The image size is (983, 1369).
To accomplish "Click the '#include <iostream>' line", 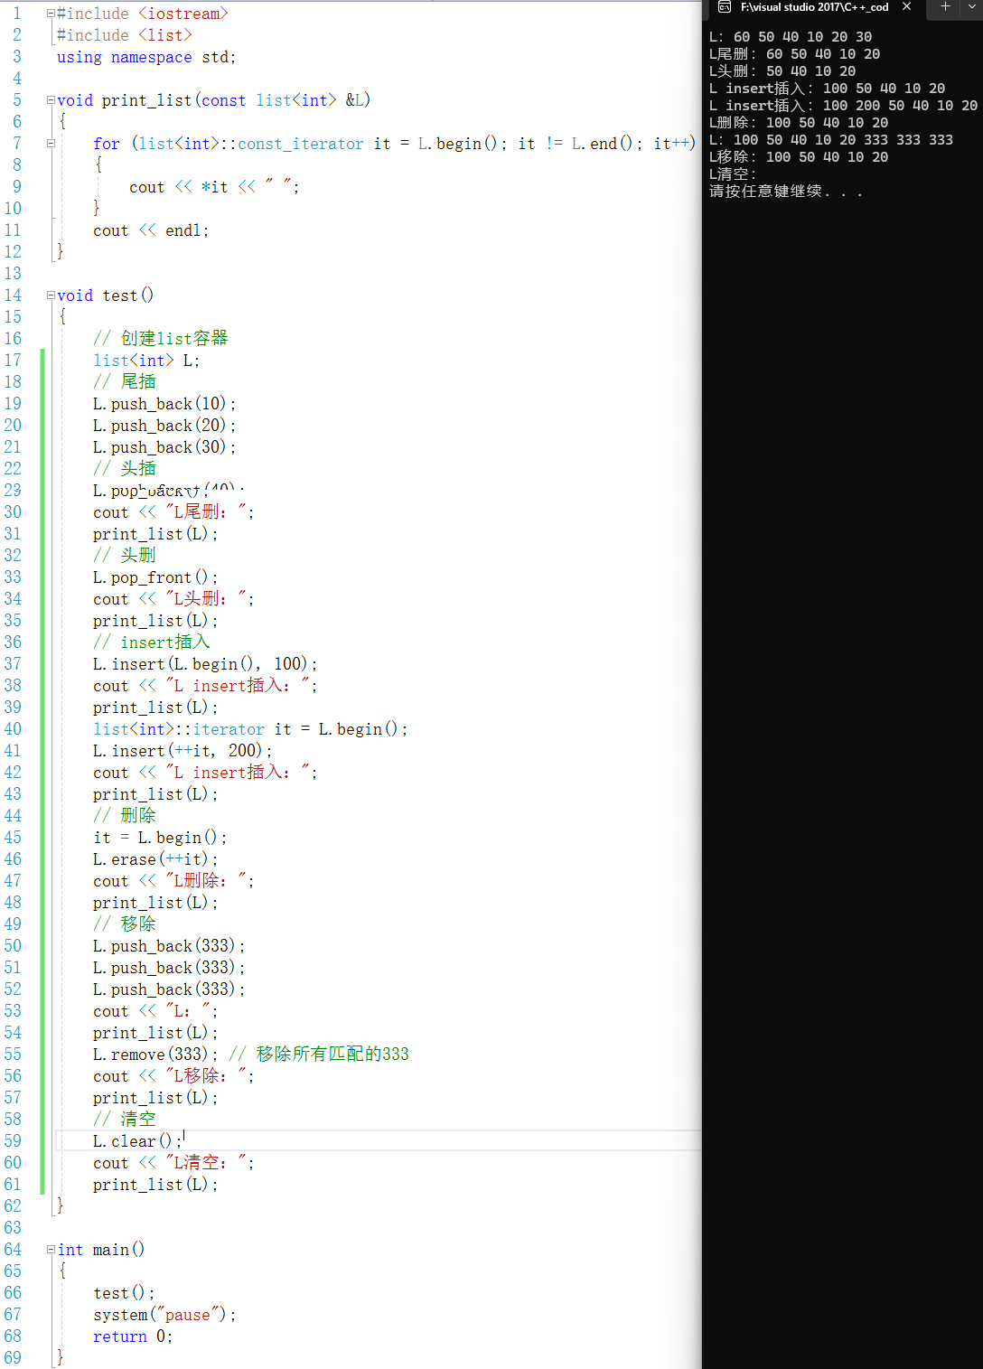I will (x=142, y=14).
